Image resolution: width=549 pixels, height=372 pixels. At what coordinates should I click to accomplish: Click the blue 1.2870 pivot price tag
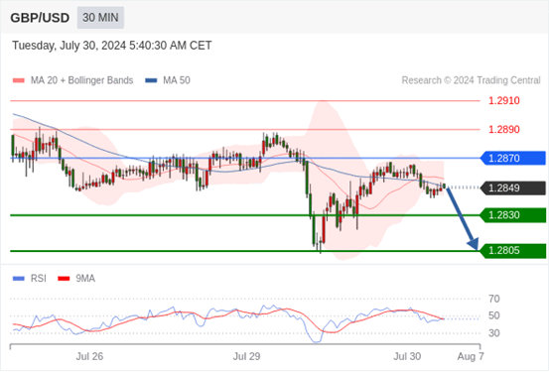click(x=512, y=158)
